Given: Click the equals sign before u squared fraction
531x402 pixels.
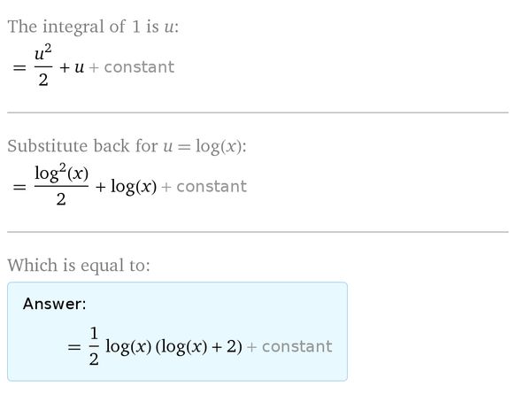Looking at the screenshot, I should click(x=18, y=68).
